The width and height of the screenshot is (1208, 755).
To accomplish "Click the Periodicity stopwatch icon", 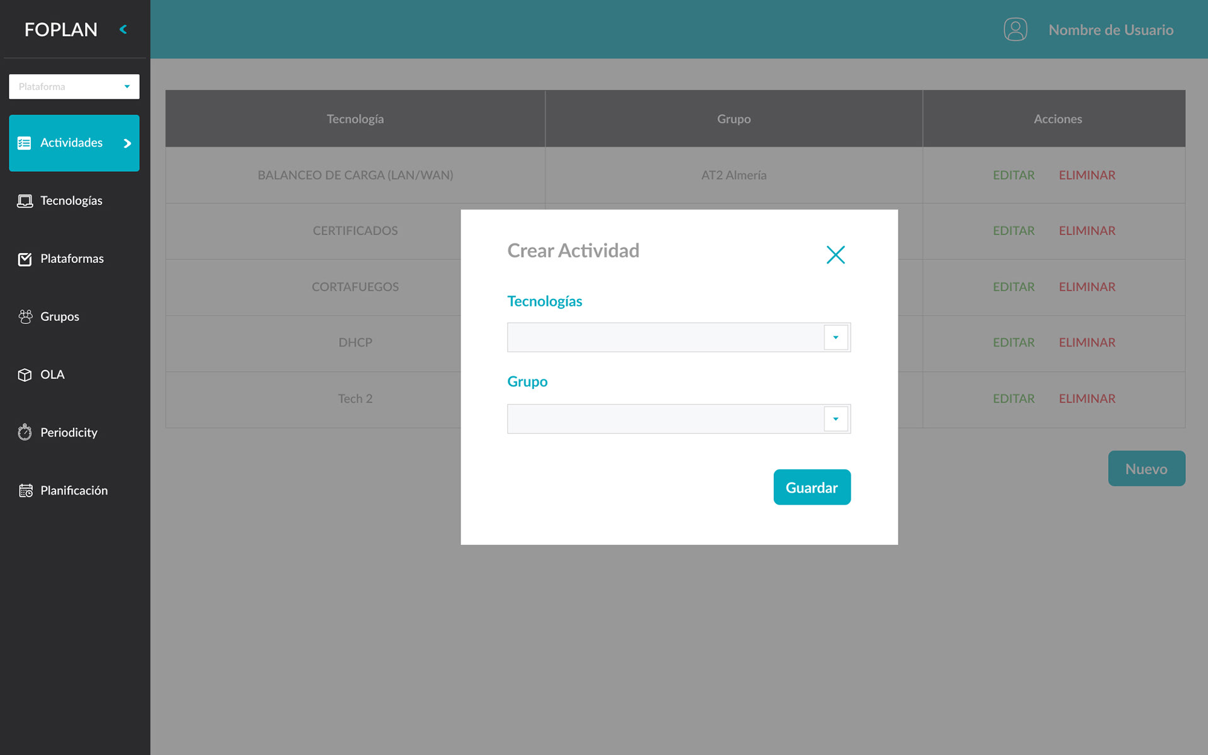I will (25, 432).
